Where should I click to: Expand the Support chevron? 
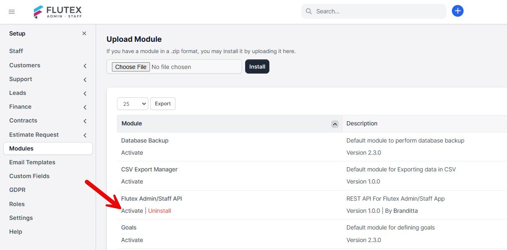pos(85,79)
